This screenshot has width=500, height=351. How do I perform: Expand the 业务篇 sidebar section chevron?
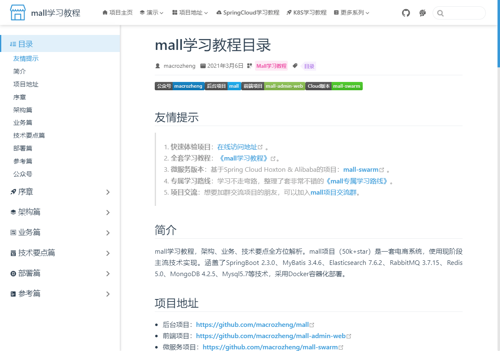(108, 233)
